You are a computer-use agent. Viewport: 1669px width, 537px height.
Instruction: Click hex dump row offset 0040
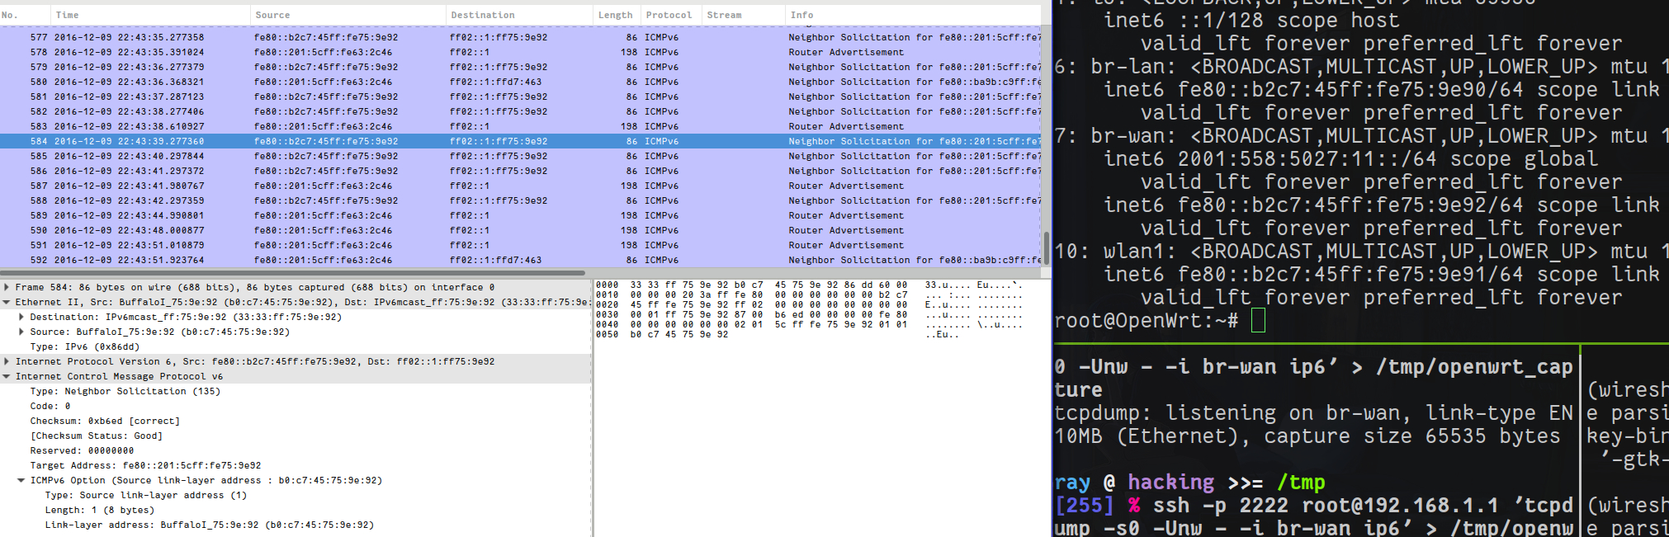pyautogui.click(x=810, y=324)
